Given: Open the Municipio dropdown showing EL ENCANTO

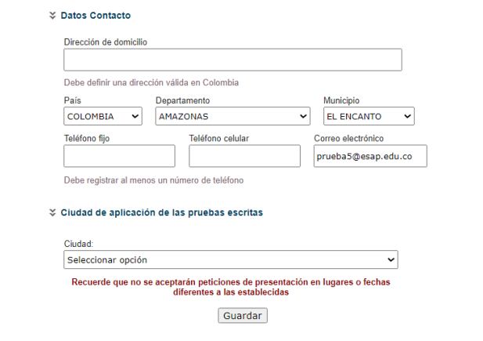Looking at the screenshot, I should 368,116.
